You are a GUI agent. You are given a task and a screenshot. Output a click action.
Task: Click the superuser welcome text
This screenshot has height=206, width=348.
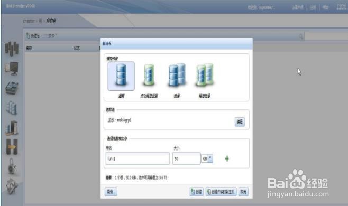[x=261, y=7]
